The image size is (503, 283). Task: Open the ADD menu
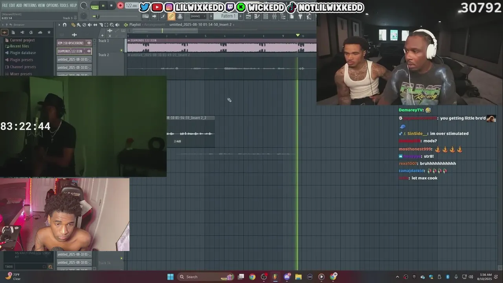19,5
